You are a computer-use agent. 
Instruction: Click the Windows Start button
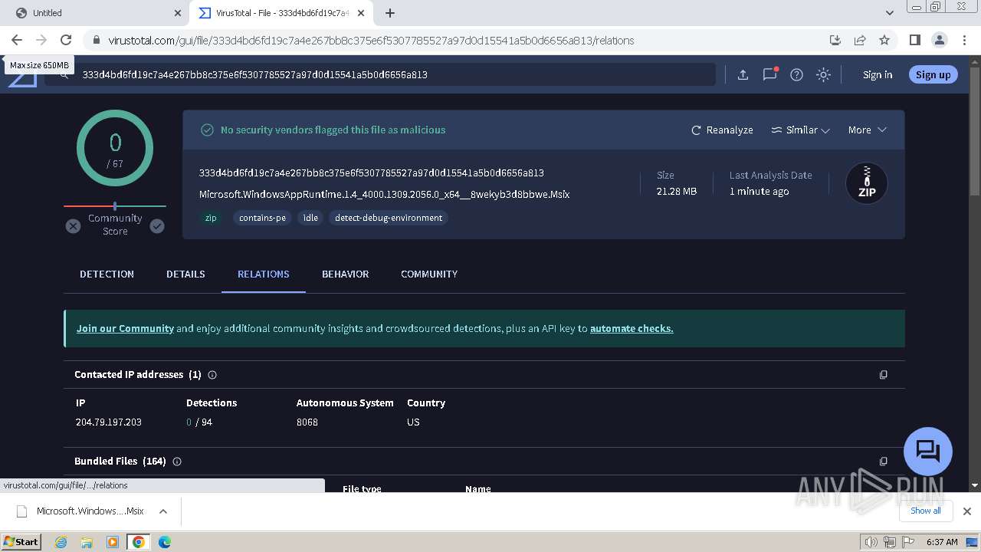tap(21, 541)
